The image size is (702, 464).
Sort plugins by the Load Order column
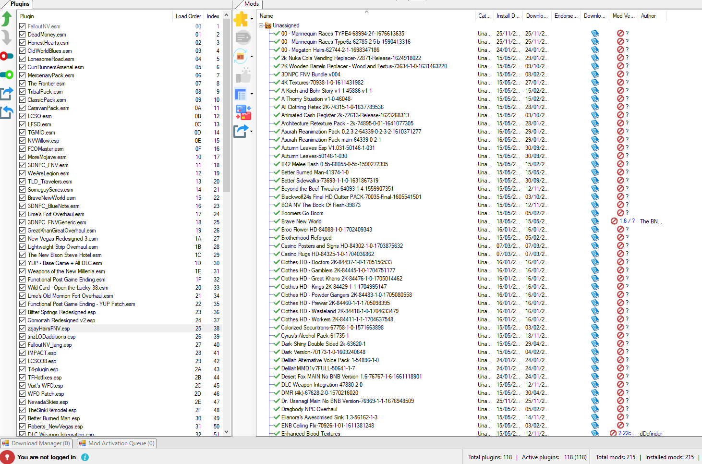[x=188, y=16]
